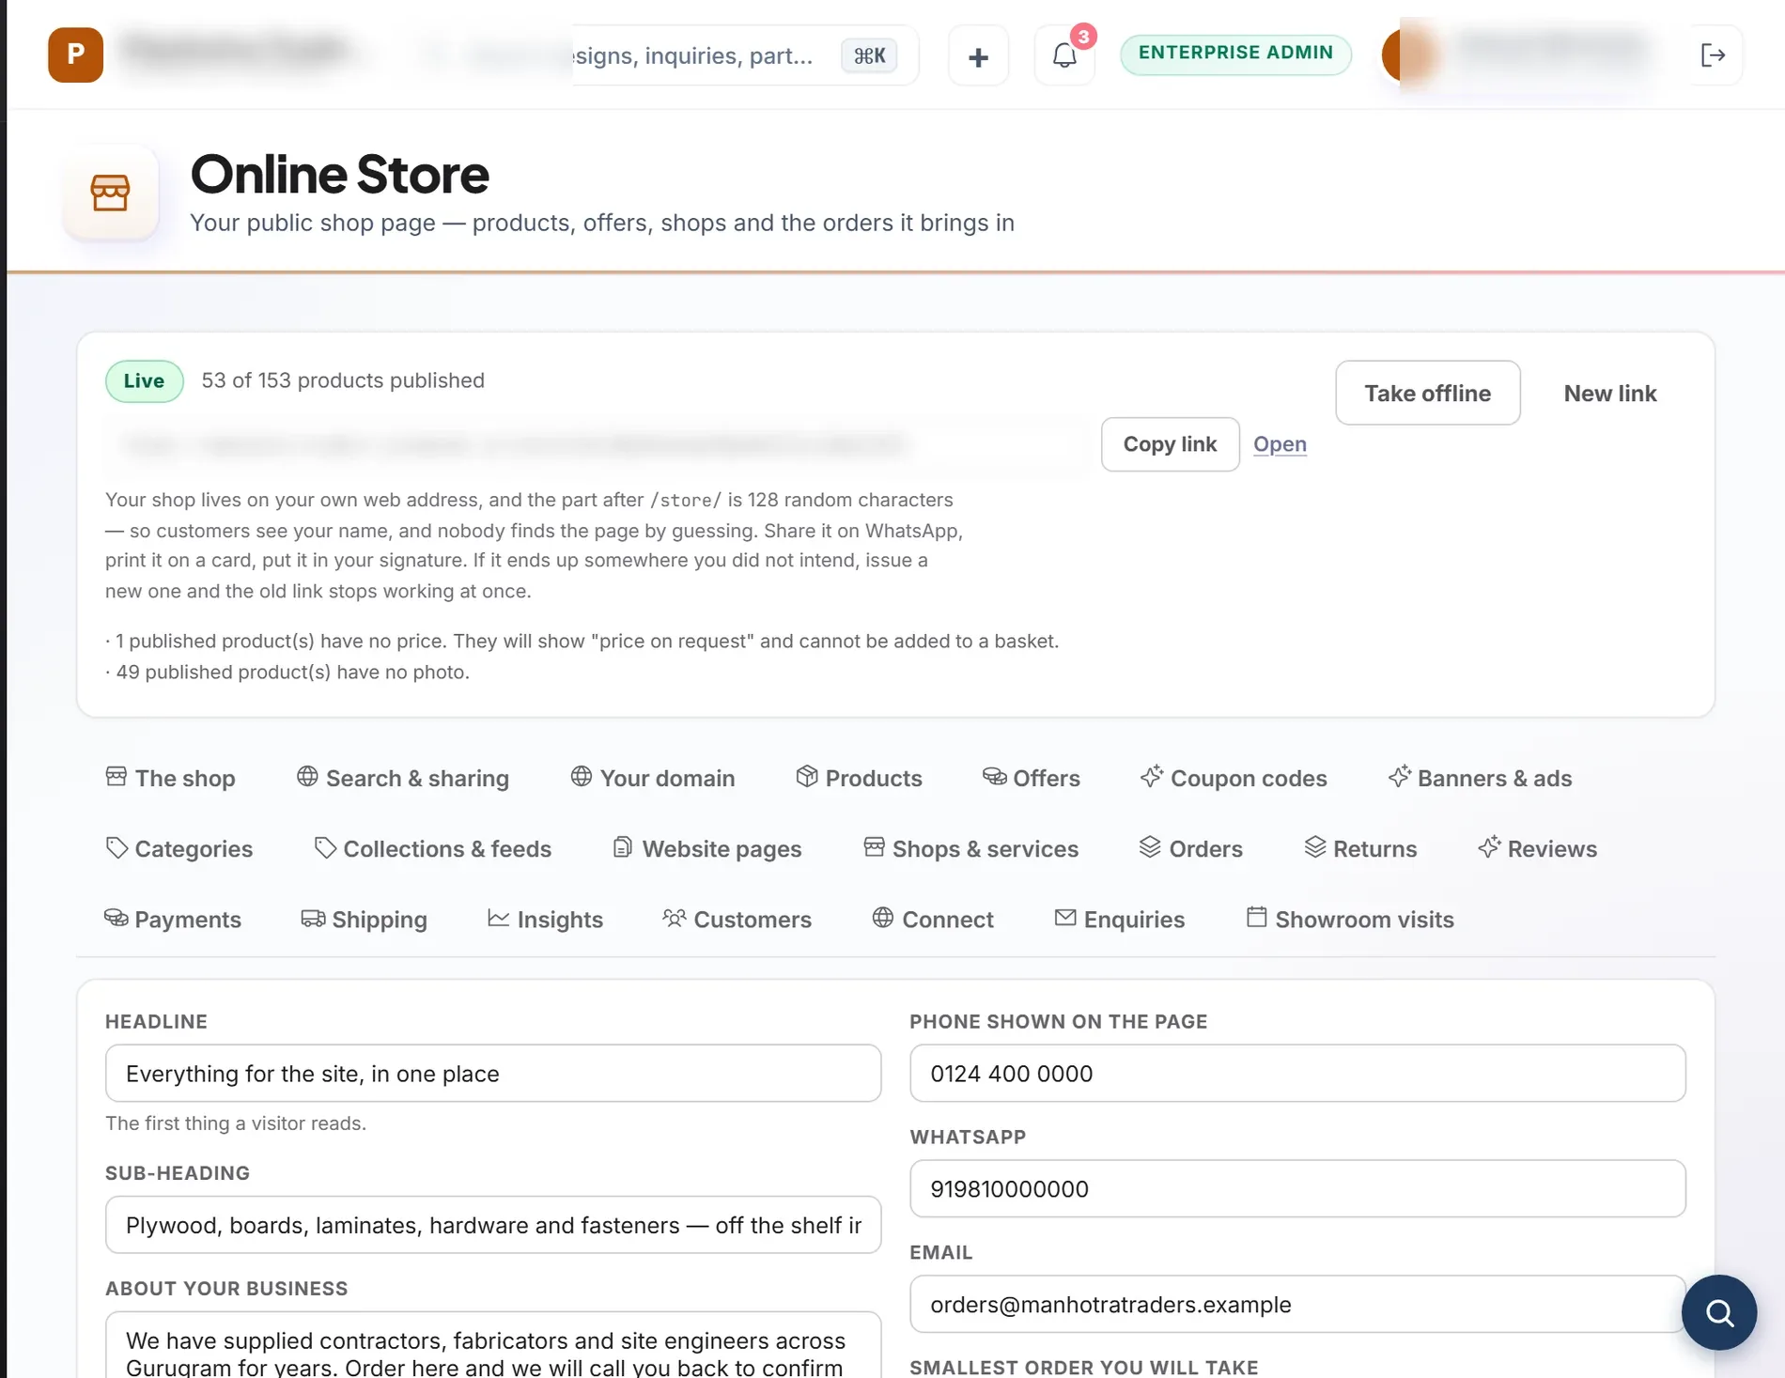Viewport: 1785px width, 1378px height.
Task: Edit the email address field
Action: (x=1297, y=1304)
